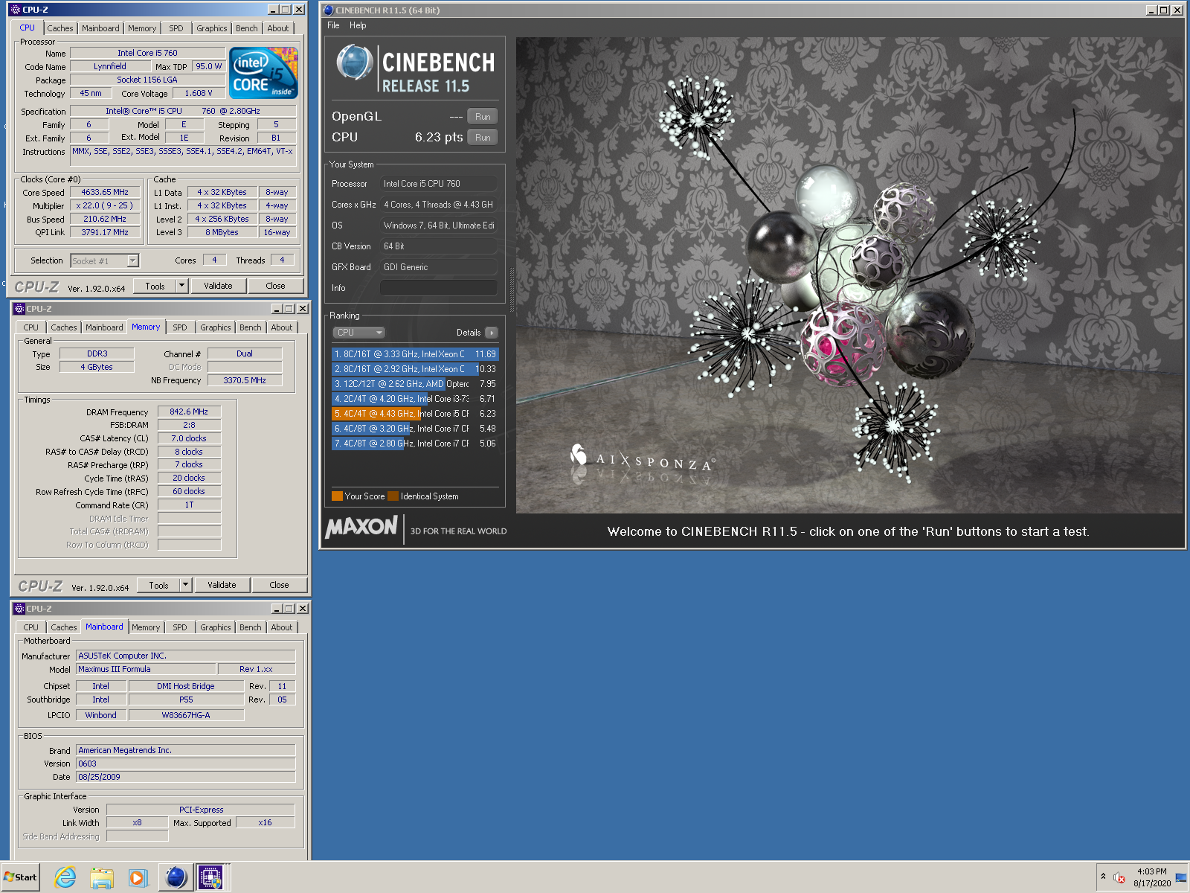
Task: Open the File menu in Cinebench
Action: tap(333, 25)
